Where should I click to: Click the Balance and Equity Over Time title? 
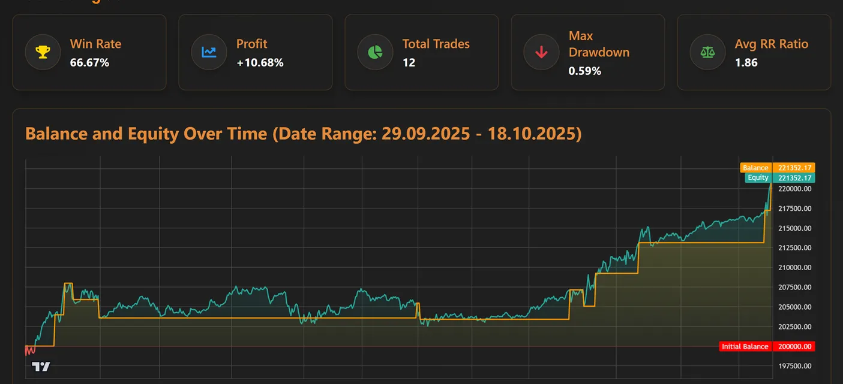304,133
